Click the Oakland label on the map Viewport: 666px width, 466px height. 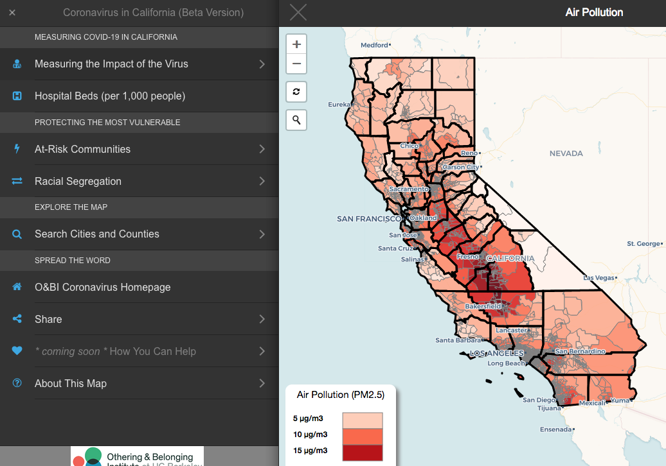[x=423, y=218]
